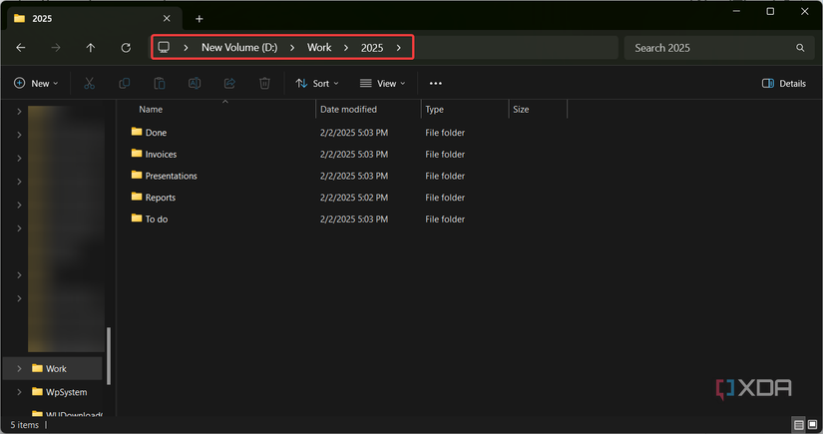The width and height of the screenshot is (823, 434).
Task: Expand chevron after 2025 breadcrumb
Action: point(399,48)
